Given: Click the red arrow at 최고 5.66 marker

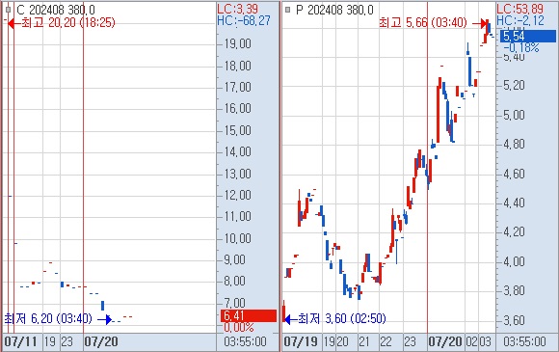Looking at the screenshot, I should coord(480,23).
